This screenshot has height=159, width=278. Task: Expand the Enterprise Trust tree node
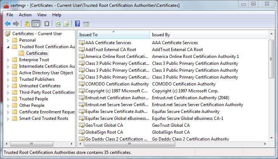8,60
